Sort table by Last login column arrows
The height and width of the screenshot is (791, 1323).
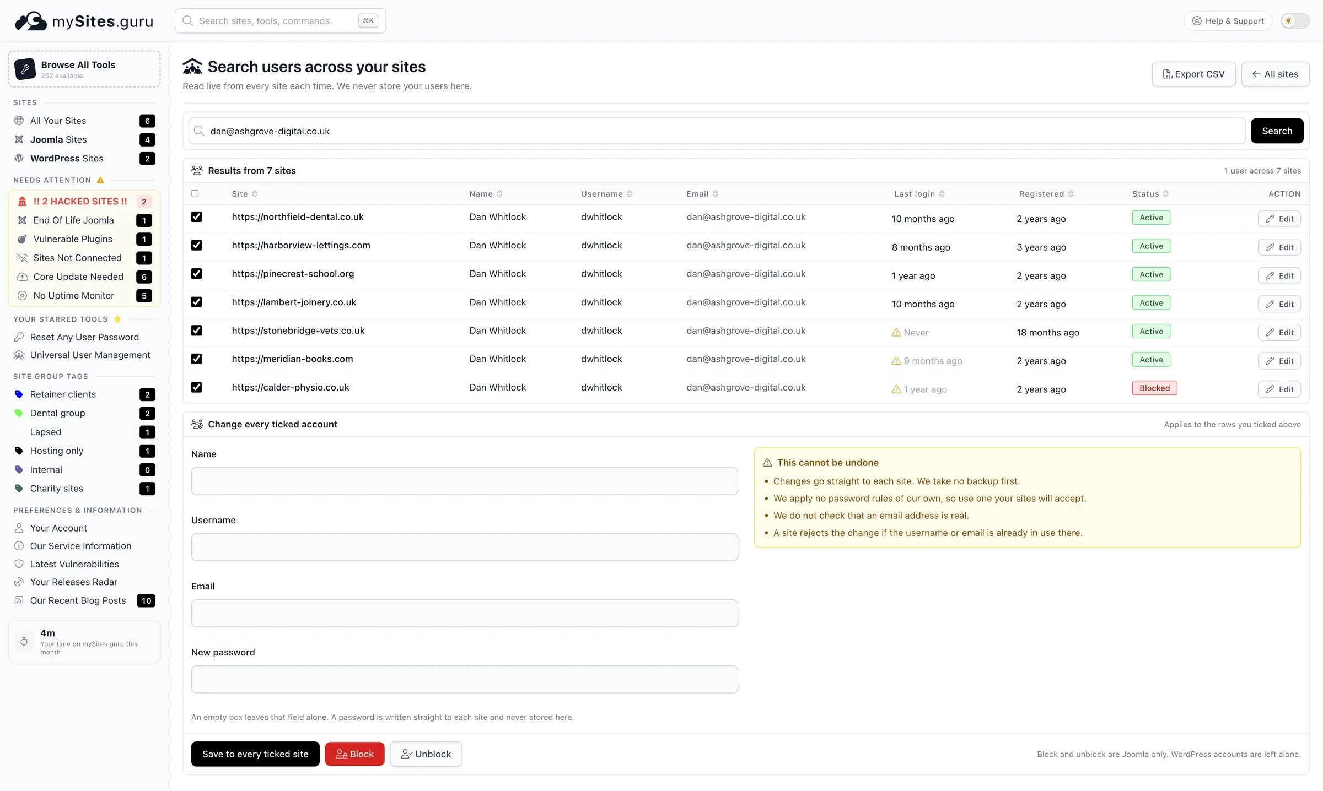(942, 194)
